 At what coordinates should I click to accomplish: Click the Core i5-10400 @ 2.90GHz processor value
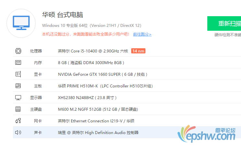pyautogui.click(x=93, y=51)
